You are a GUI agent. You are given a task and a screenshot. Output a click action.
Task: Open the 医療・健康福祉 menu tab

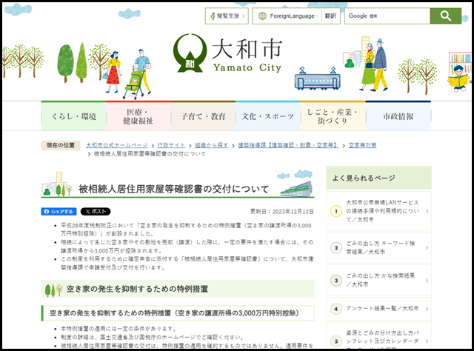(x=138, y=116)
